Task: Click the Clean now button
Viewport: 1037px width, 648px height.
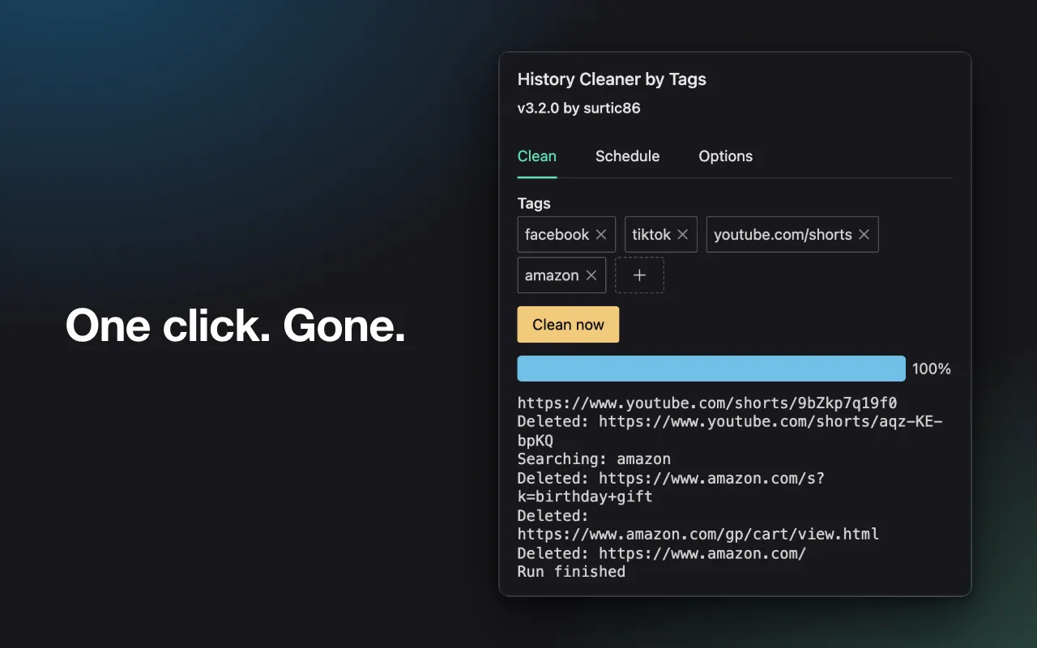Action: 568,325
